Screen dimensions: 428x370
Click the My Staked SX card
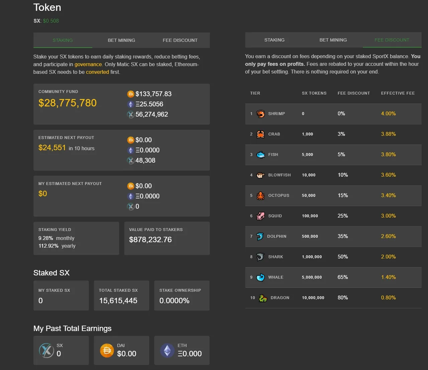point(61,296)
